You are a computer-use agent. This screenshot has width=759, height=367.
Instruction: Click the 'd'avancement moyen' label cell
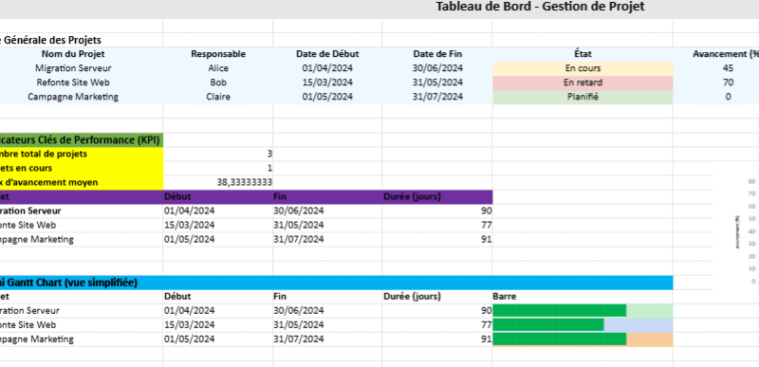tap(82, 183)
